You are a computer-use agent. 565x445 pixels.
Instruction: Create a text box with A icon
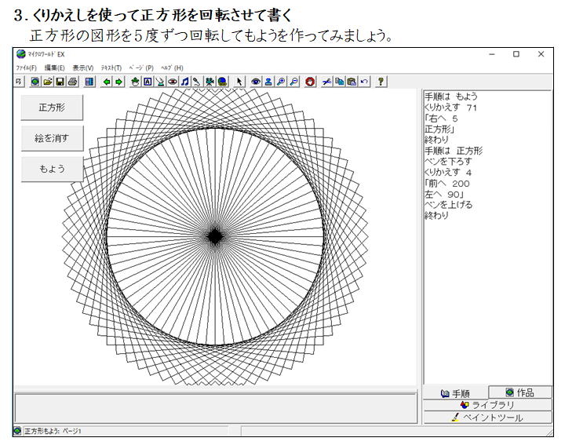[148, 82]
